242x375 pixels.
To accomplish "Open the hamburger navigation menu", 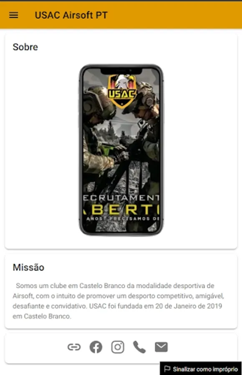I will pyautogui.click(x=14, y=15).
